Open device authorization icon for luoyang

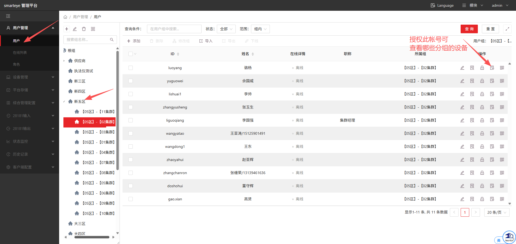pos(492,68)
